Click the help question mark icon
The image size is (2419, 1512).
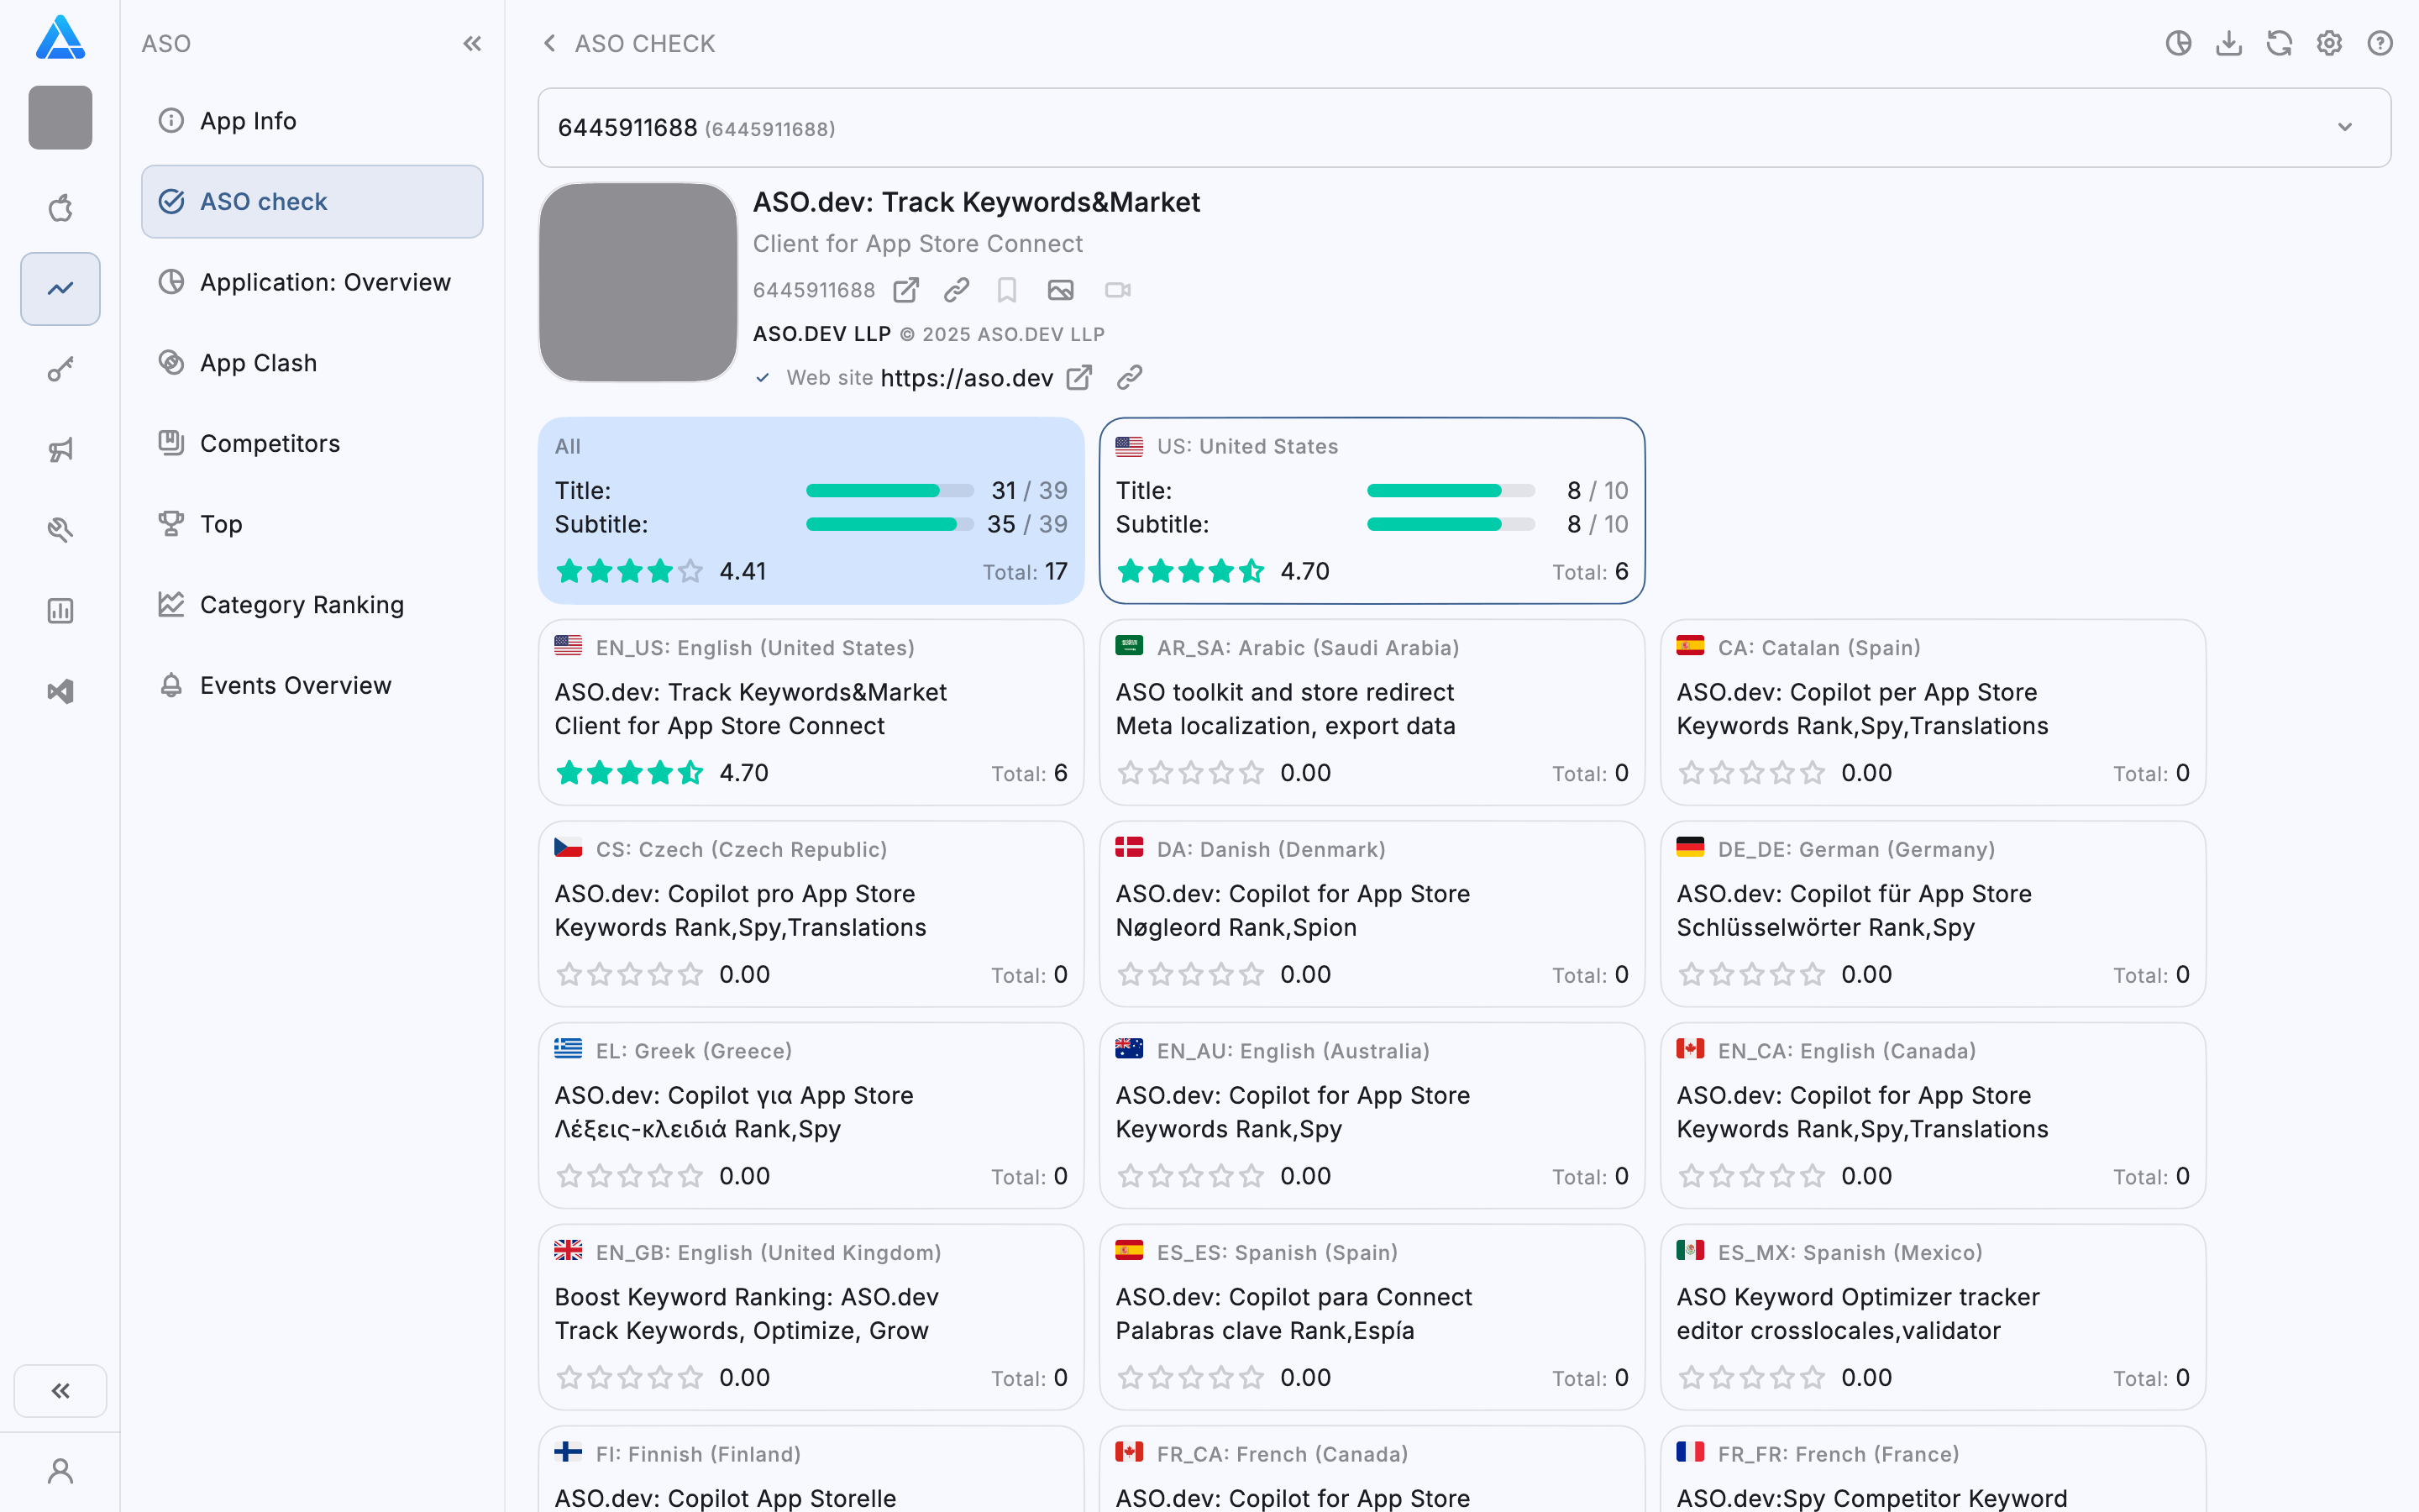2380,43
